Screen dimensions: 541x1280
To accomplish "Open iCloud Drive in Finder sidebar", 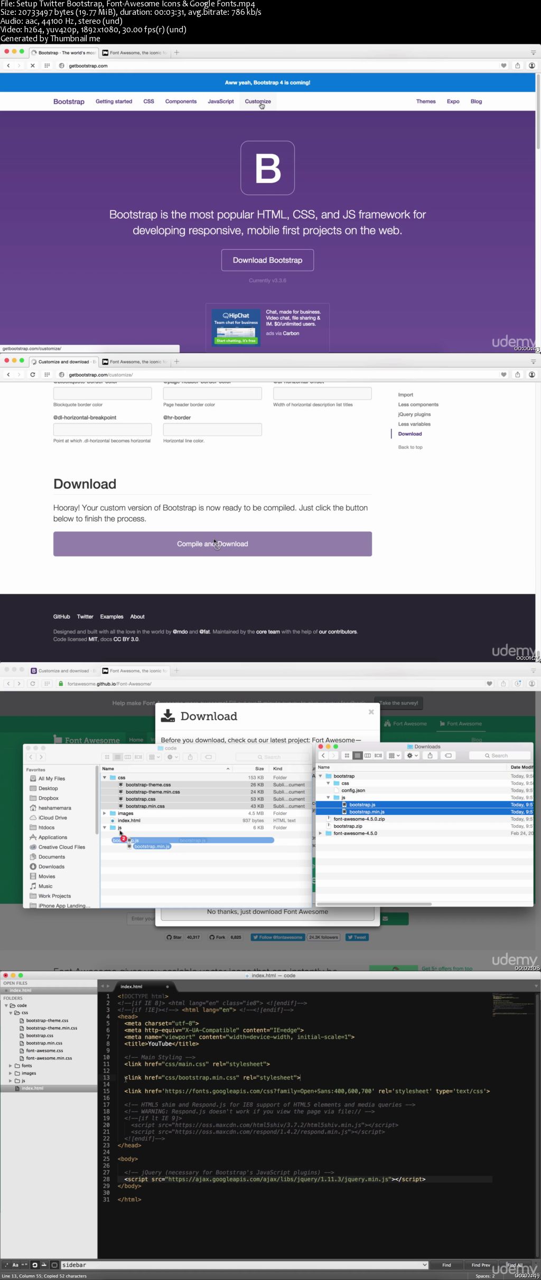I will [x=53, y=818].
